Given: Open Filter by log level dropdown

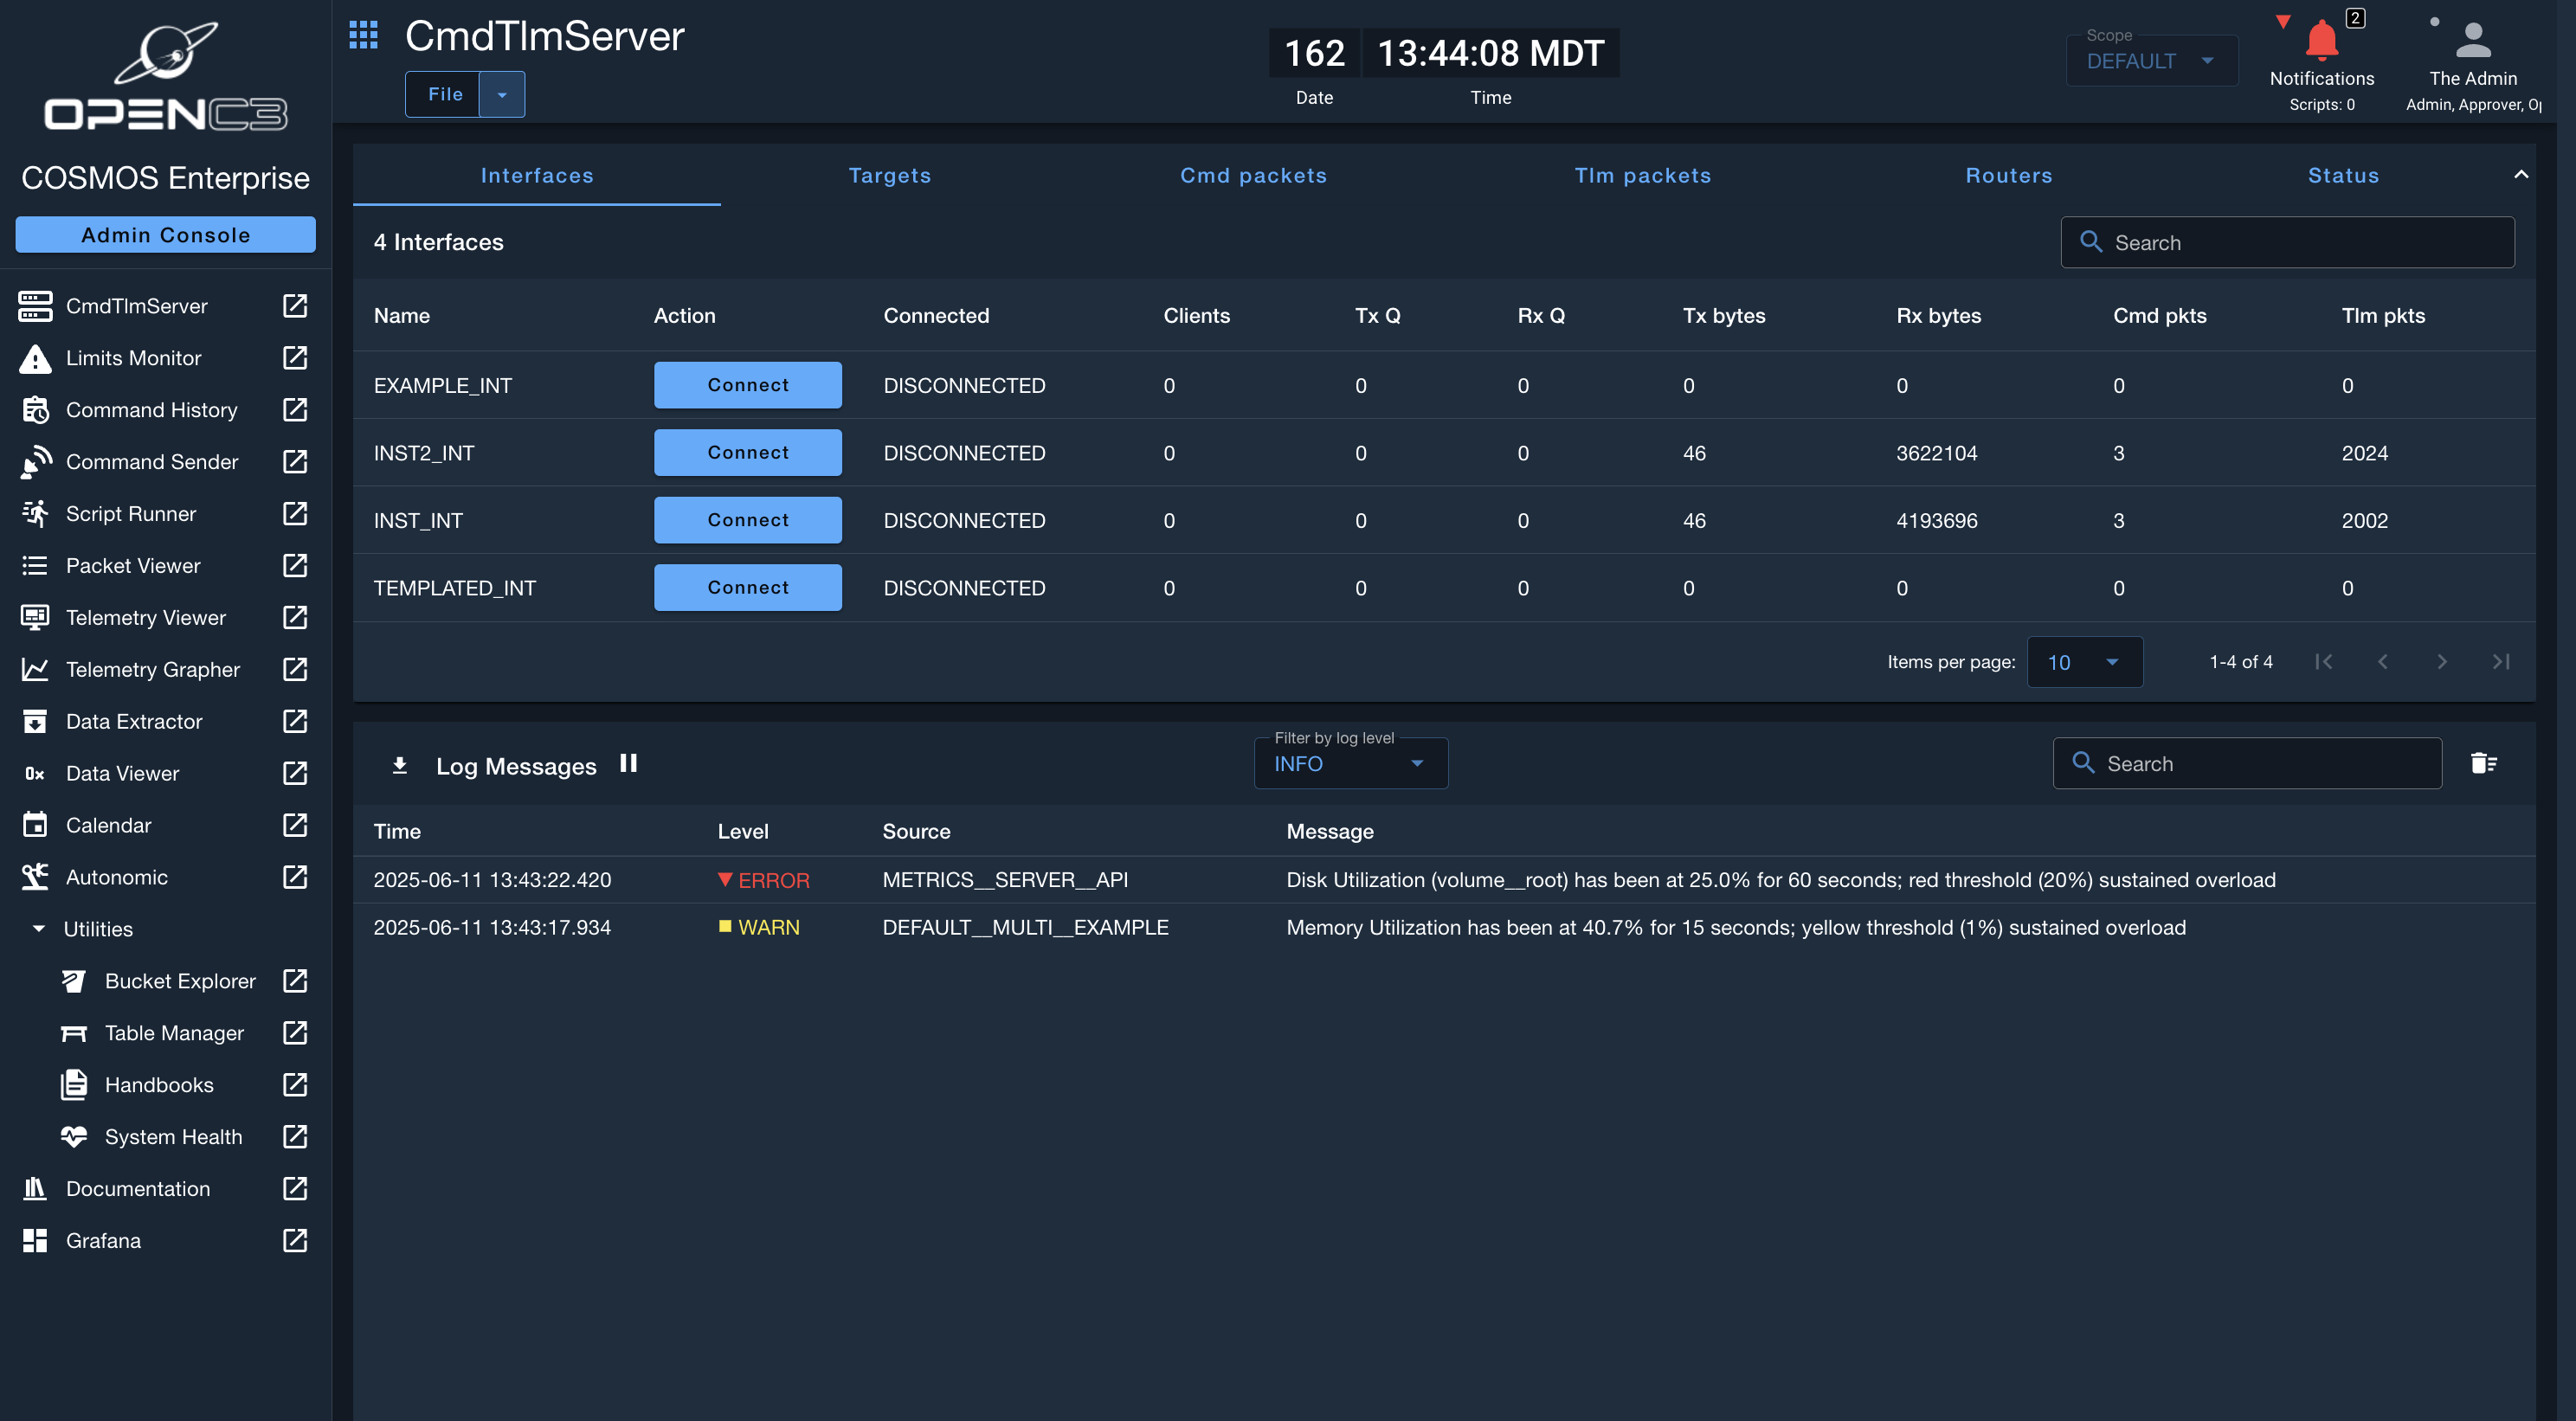Looking at the screenshot, I should 1351,764.
